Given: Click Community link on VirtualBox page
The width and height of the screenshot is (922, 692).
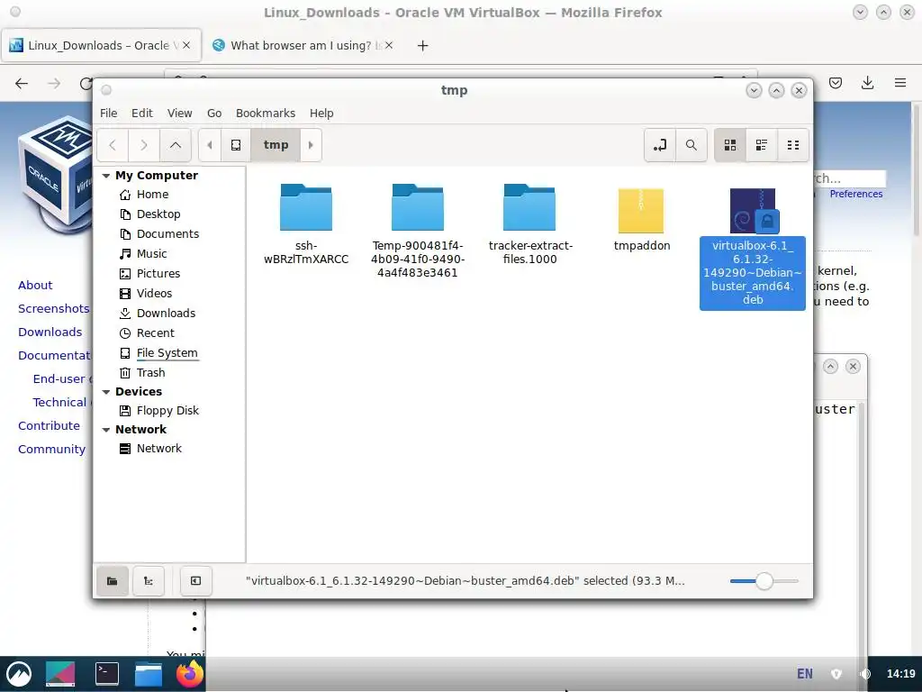Looking at the screenshot, I should [x=51, y=450].
